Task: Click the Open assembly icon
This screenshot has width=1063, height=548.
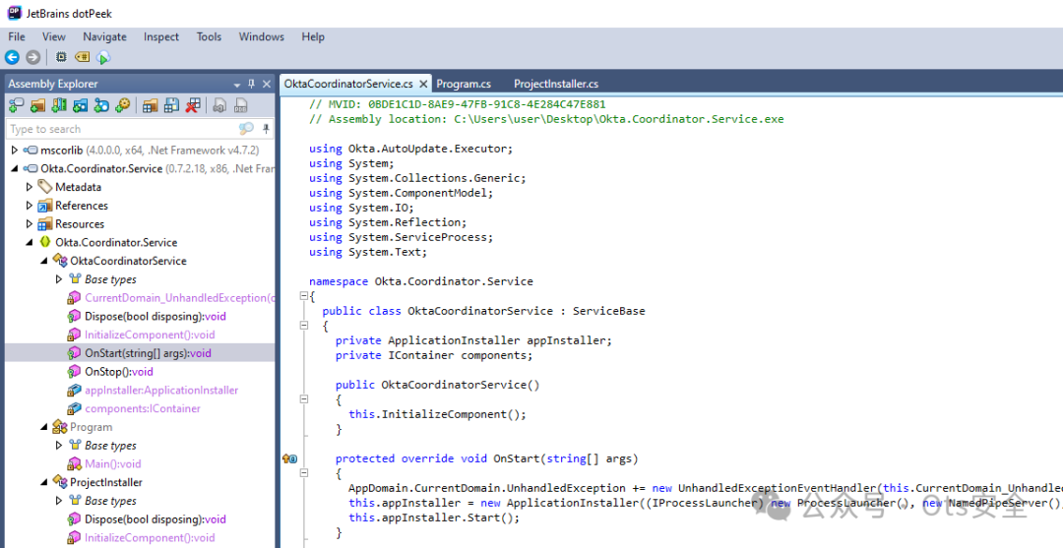Action: tap(17, 105)
